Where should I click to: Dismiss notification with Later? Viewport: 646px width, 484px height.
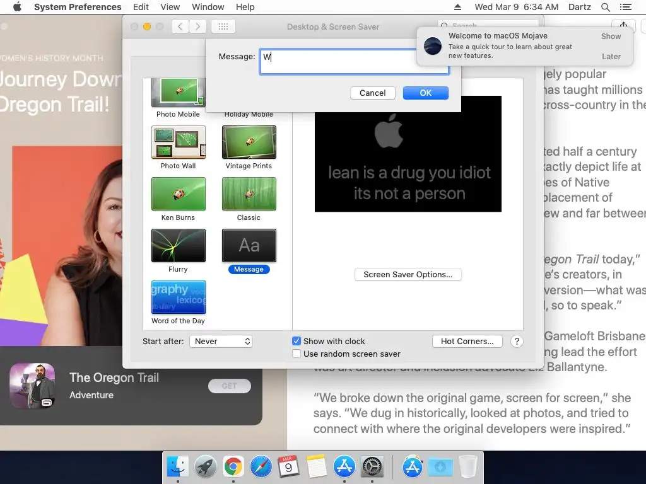tap(611, 56)
